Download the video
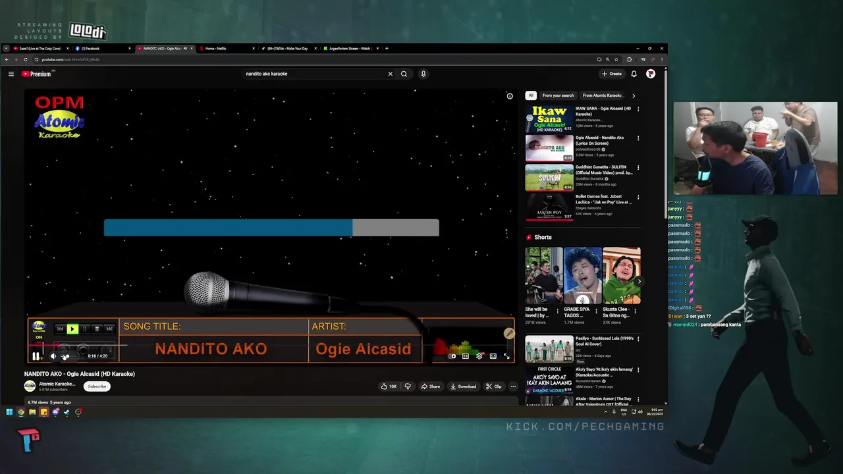The width and height of the screenshot is (843, 474). coord(463,386)
